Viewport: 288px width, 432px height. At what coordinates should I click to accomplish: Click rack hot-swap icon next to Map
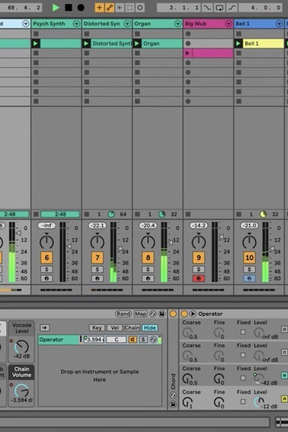pyautogui.click(x=152, y=314)
